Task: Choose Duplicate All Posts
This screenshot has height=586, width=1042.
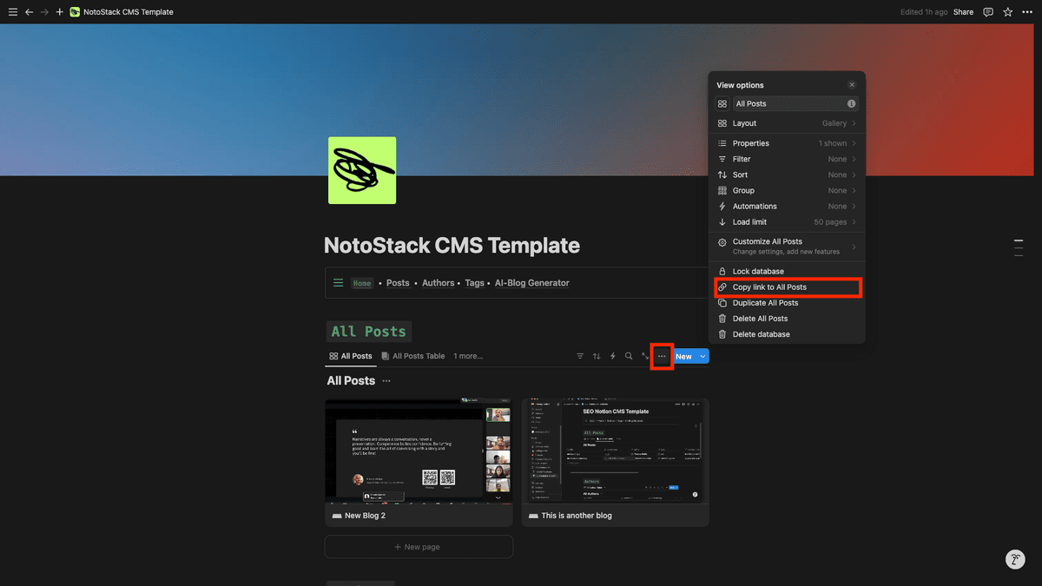Action: click(787, 303)
